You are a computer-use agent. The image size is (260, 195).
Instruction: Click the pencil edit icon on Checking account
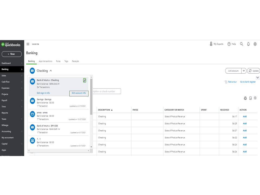[x=84, y=80]
